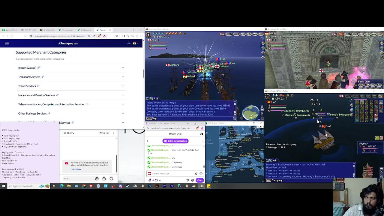Screen dimensions: 384x216
Task: Open a new browser tab with plus button
Action: point(116,30)
